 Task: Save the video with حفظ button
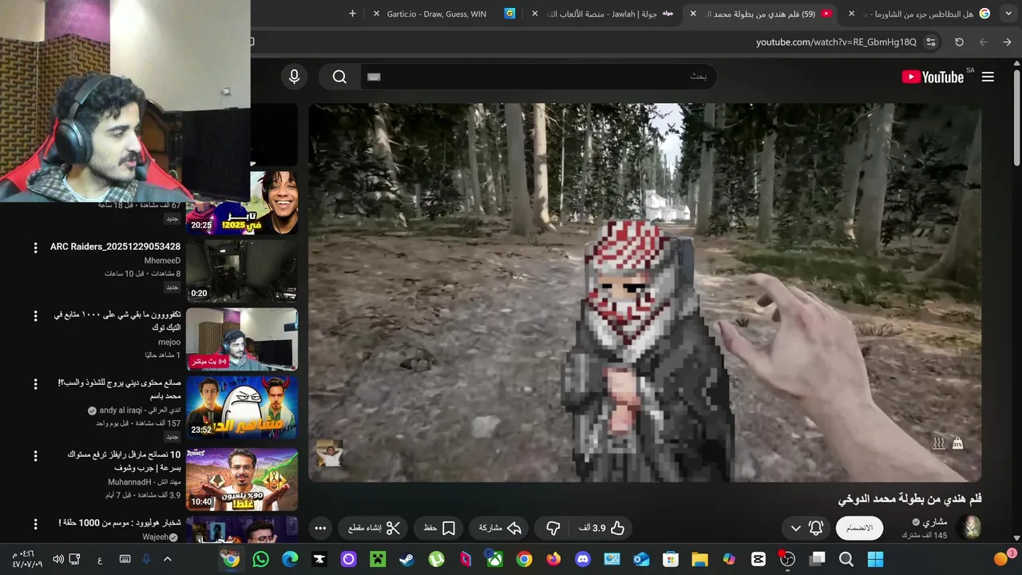click(440, 528)
